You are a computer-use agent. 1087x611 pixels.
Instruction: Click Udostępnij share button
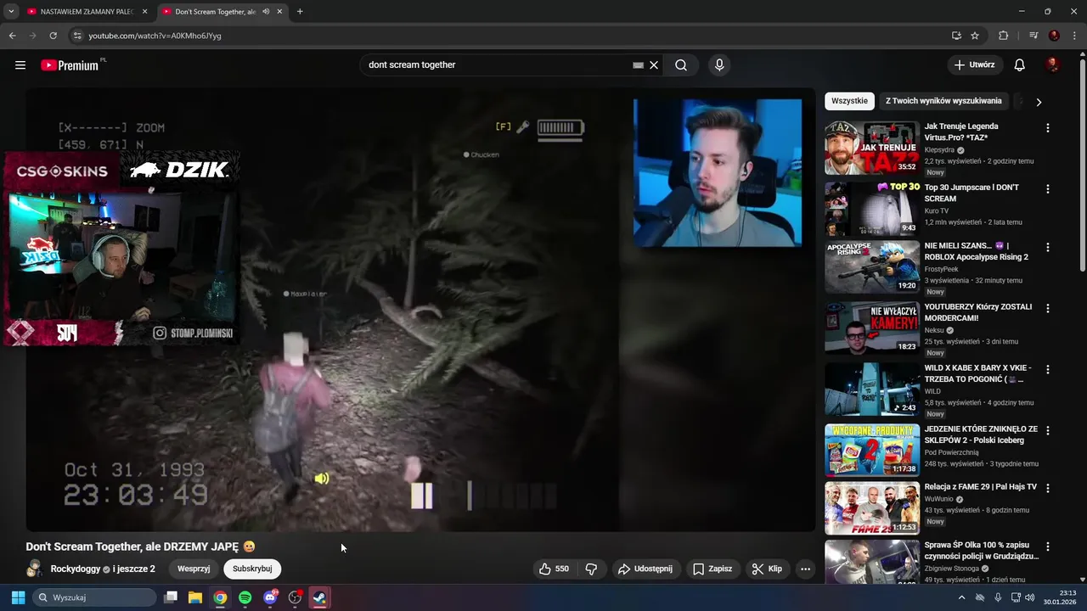coord(645,569)
